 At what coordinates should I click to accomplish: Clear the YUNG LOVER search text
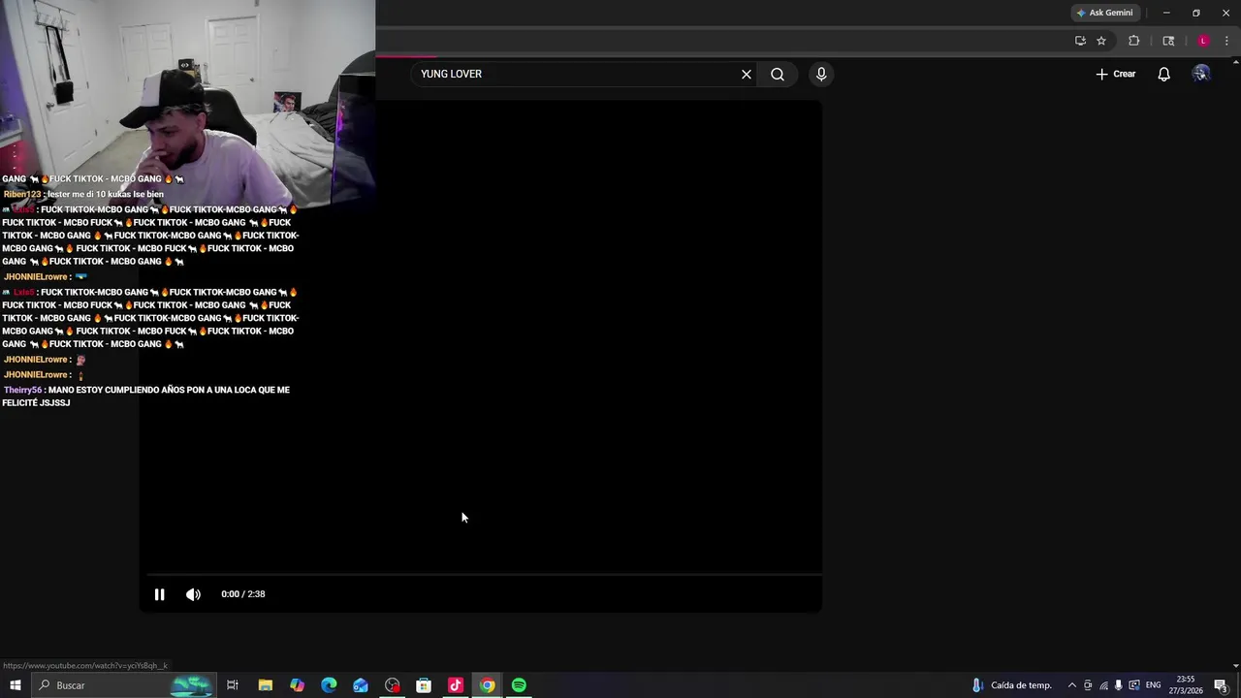click(x=747, y=74)
